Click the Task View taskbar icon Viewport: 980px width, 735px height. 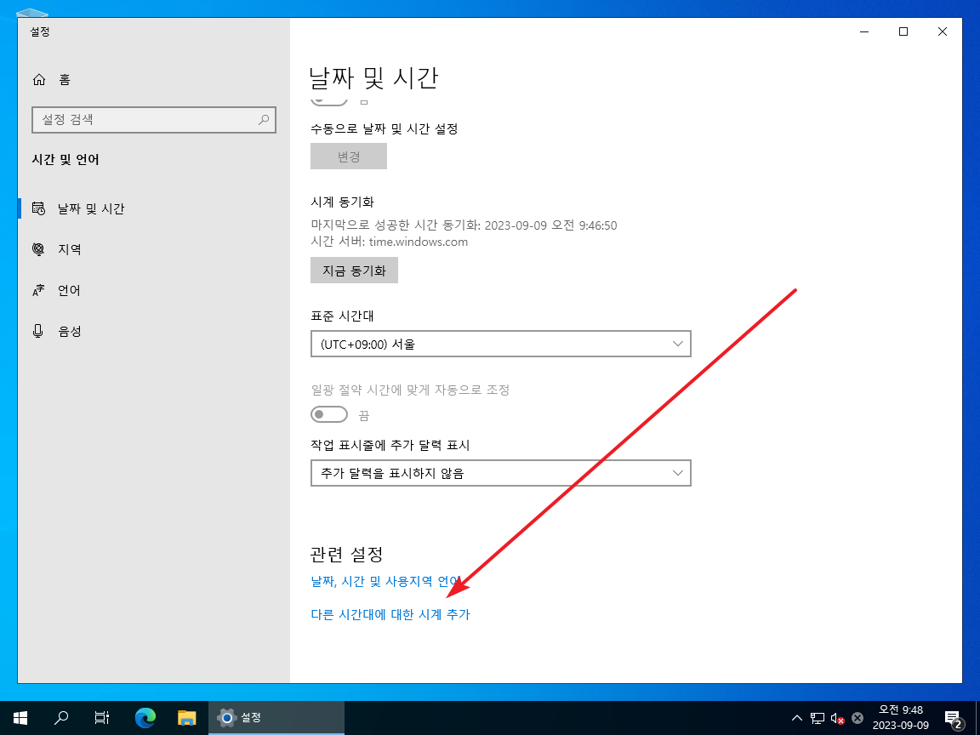point(101,717)
